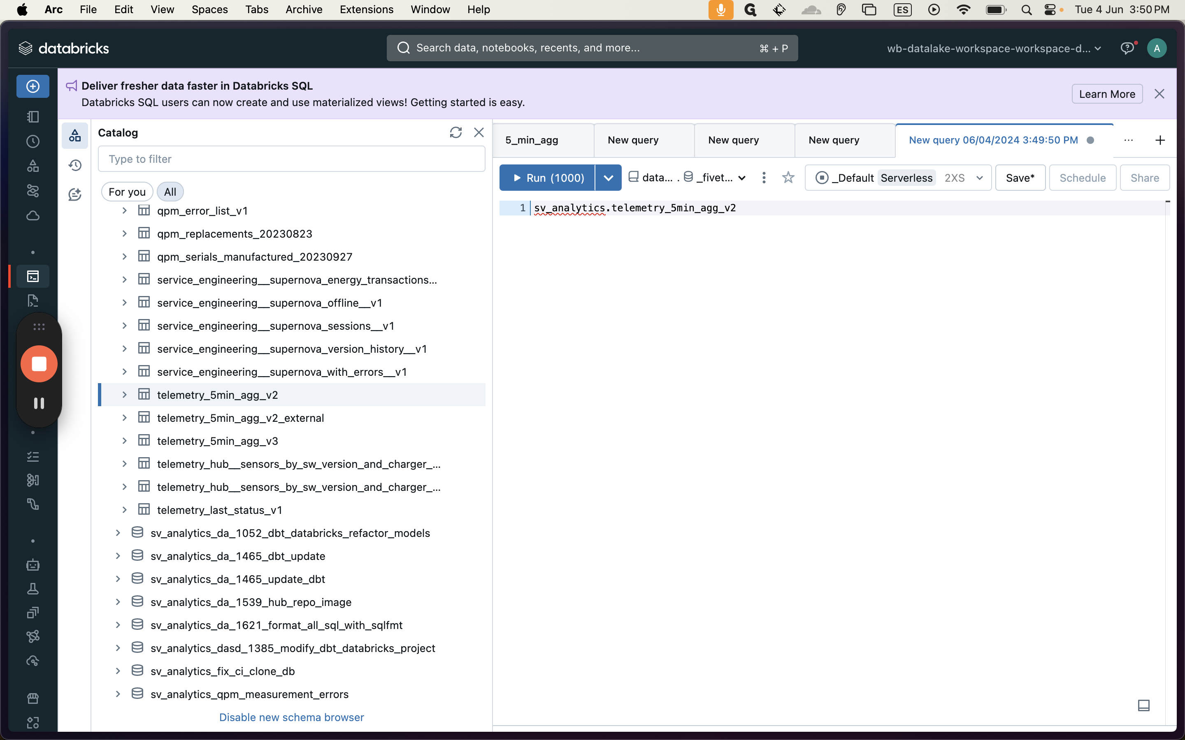The height and width of the screenshot is (740, 1185).
Task: Open the Workspace sidebar icon
Action: click(x=33, y=116)
